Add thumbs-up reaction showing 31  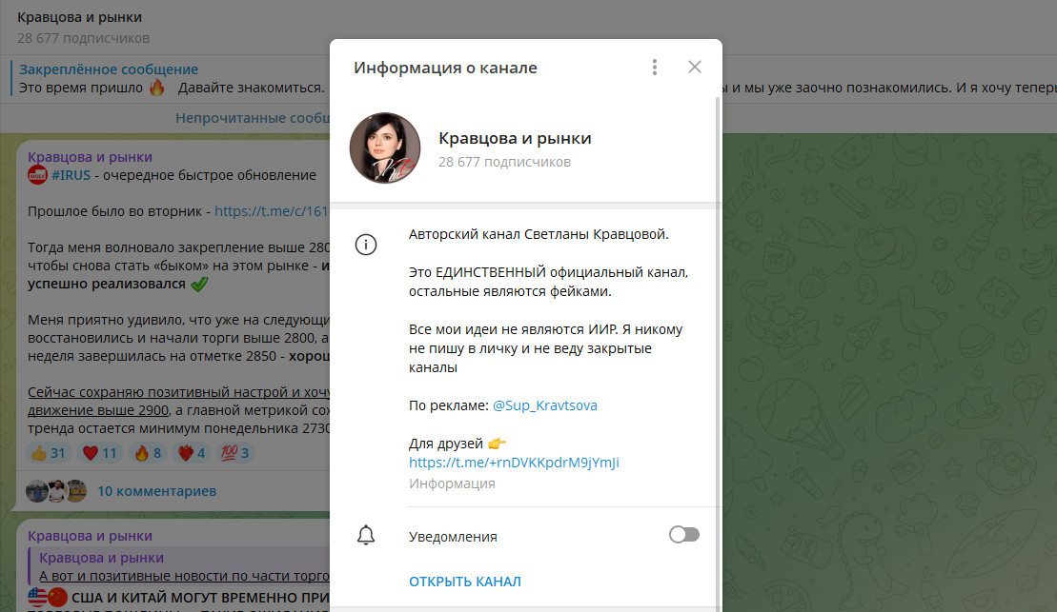point(48,453)
